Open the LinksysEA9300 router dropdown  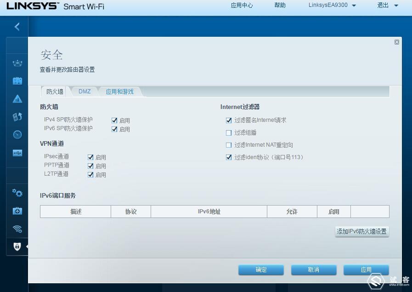pos(332,6)
